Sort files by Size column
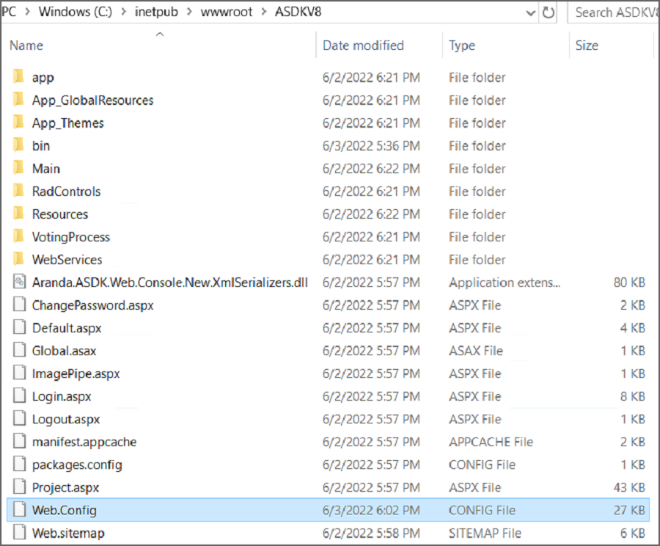Viewport: 660px width, 546px height. coord(587,45)
